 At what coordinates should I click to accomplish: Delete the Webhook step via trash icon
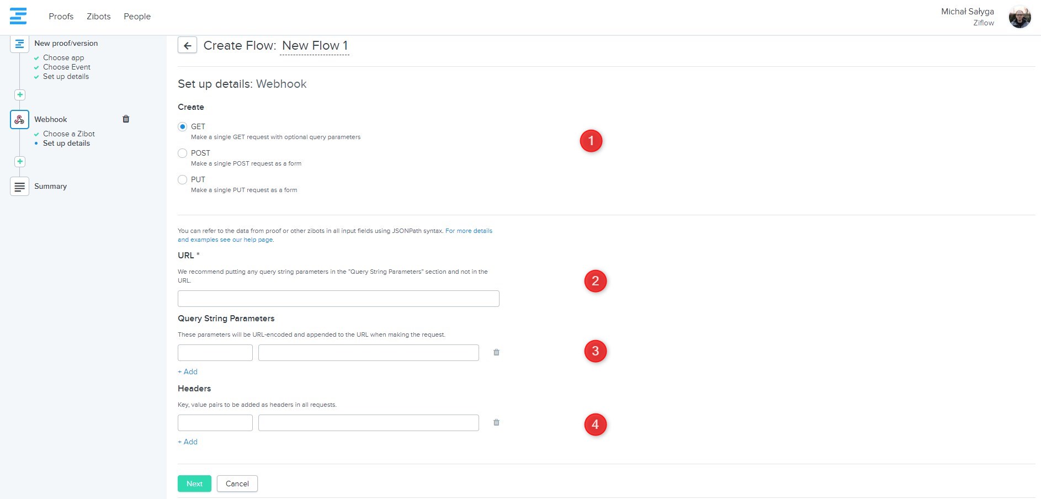pos(126,119)
